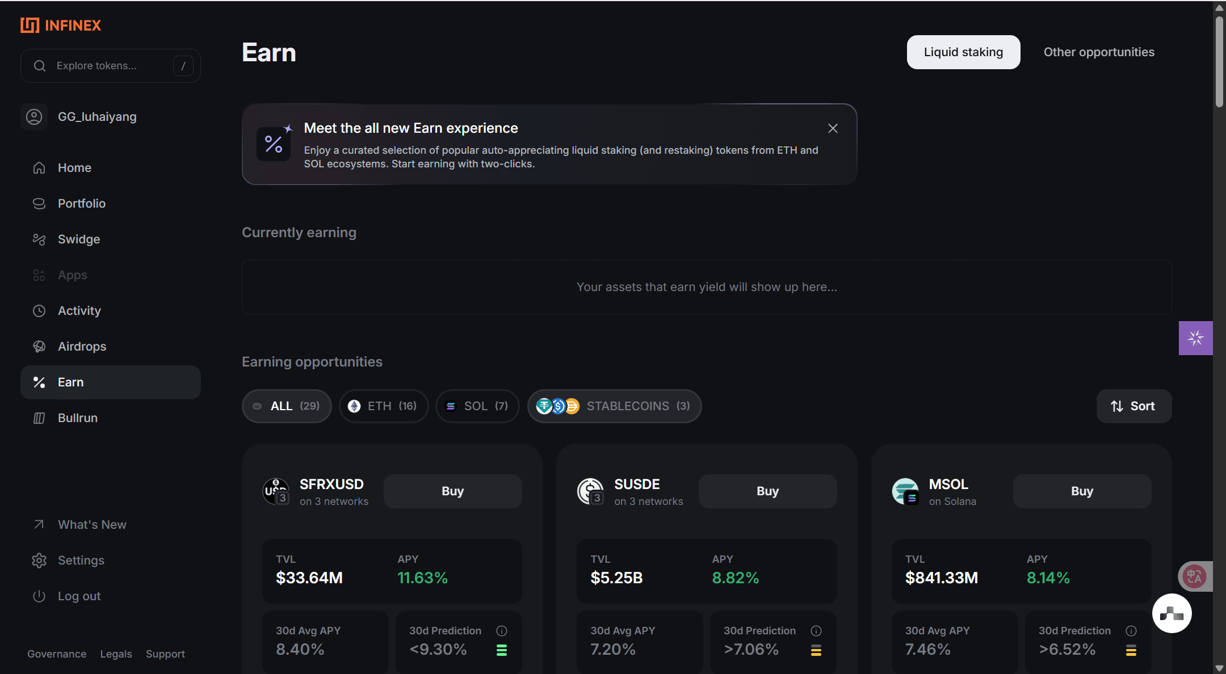Click the SFRXUSD 30d Avg APY 8.40%
This screenshot has height=674, width=1226.
(300, 650)
